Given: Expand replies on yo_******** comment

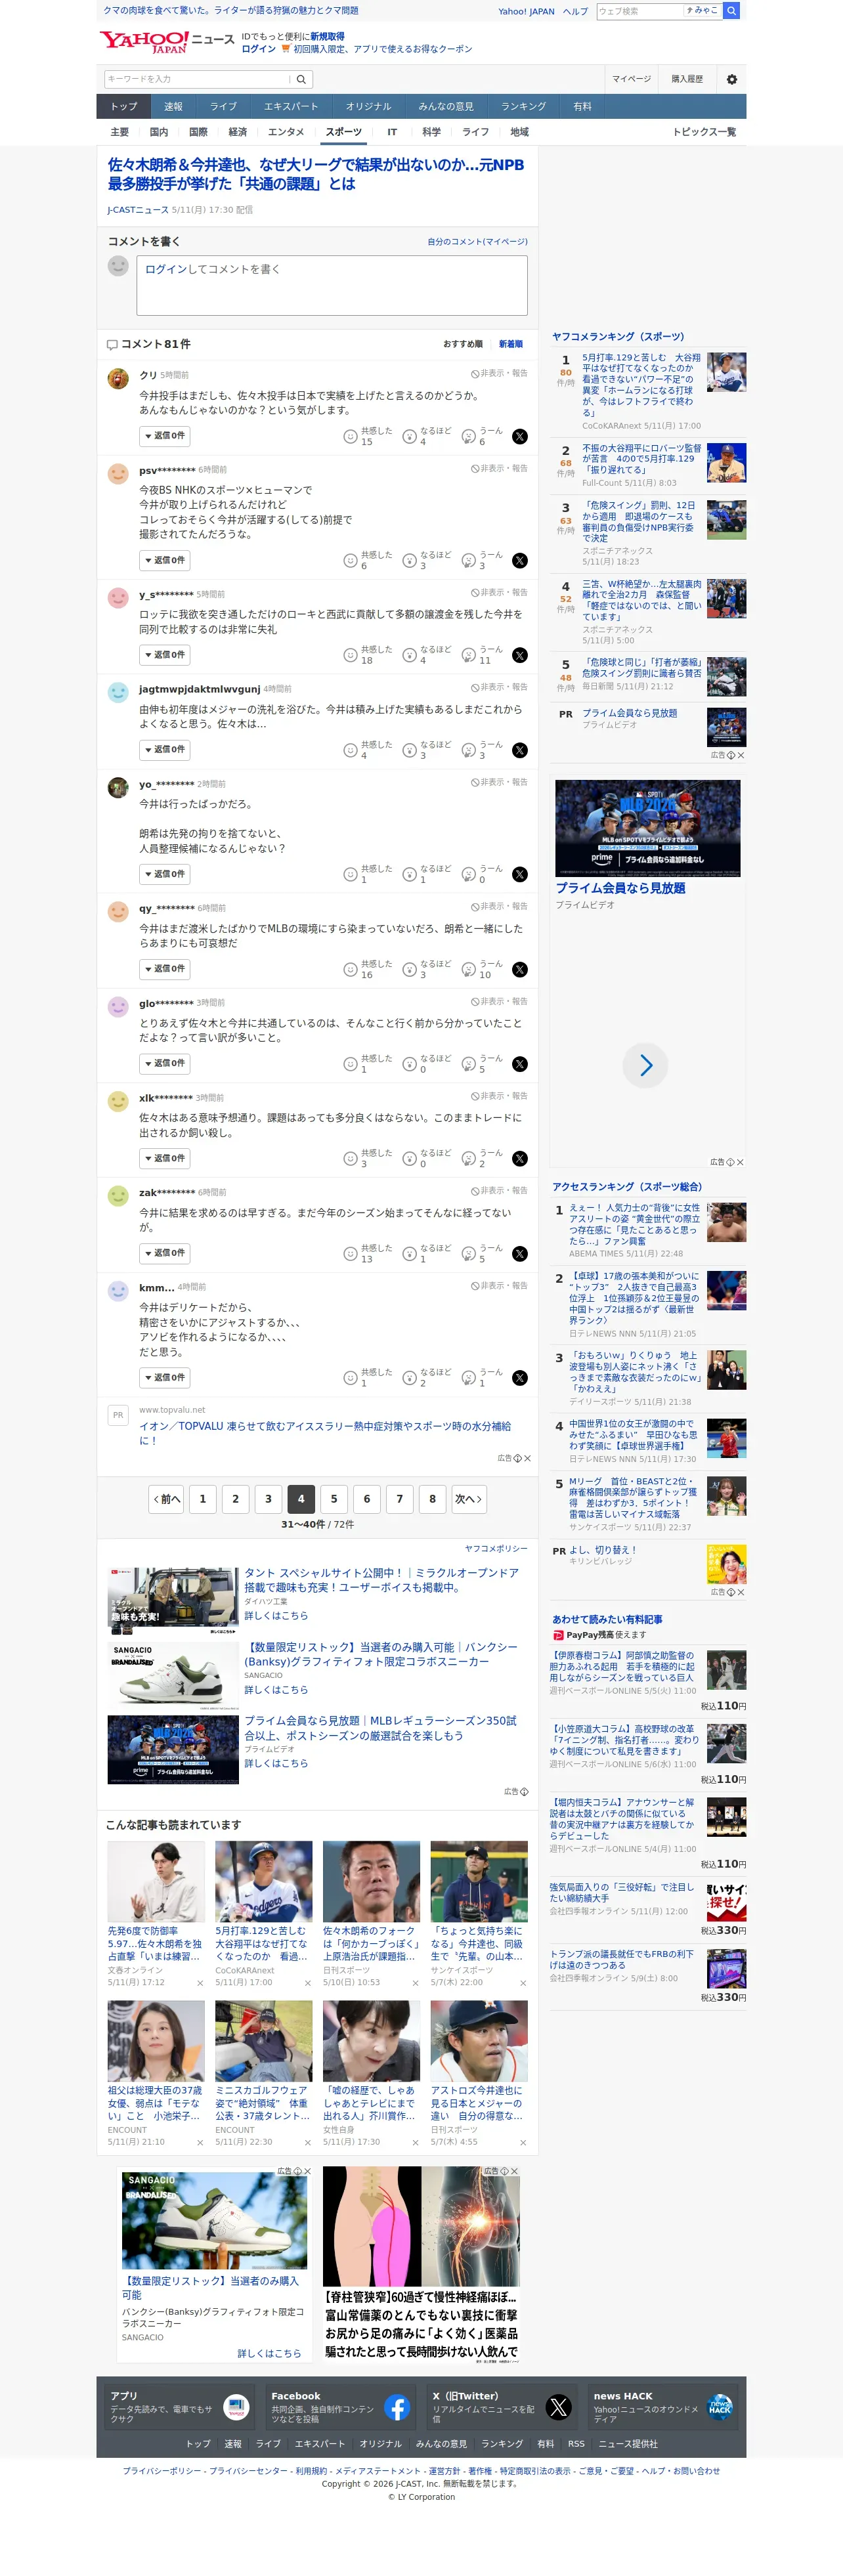Looking at the screenshot, I should pos(165,874).
